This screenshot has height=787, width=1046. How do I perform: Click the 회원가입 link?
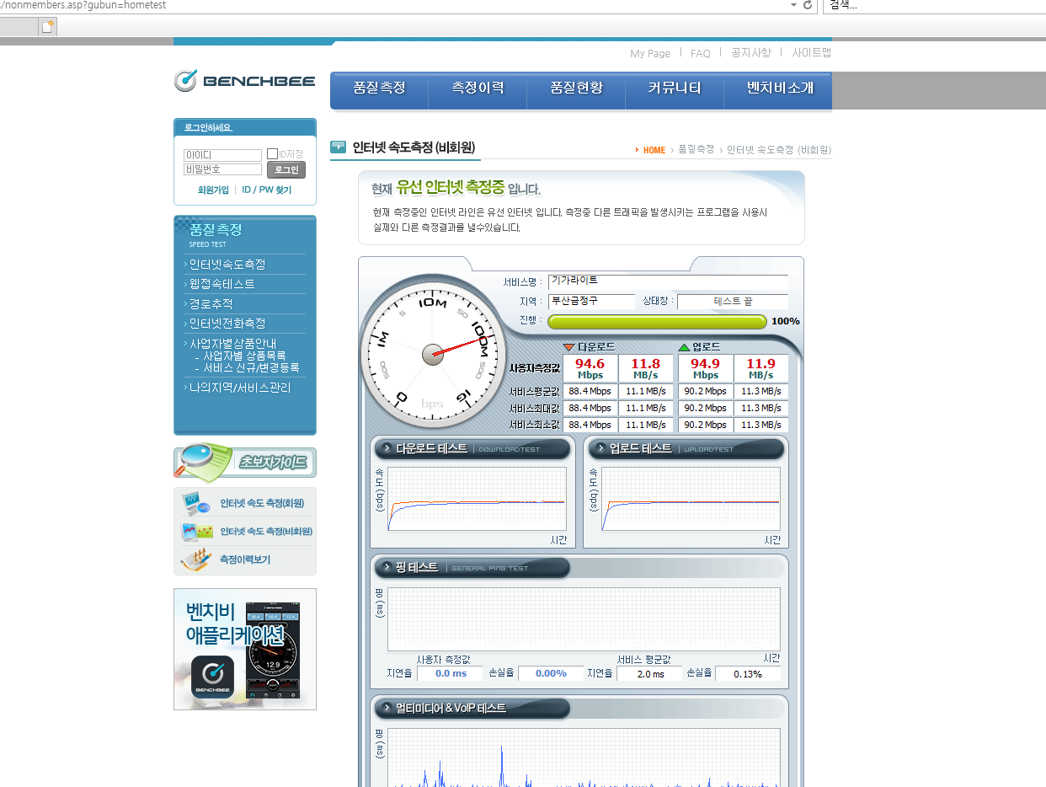(x=213, y=190)
